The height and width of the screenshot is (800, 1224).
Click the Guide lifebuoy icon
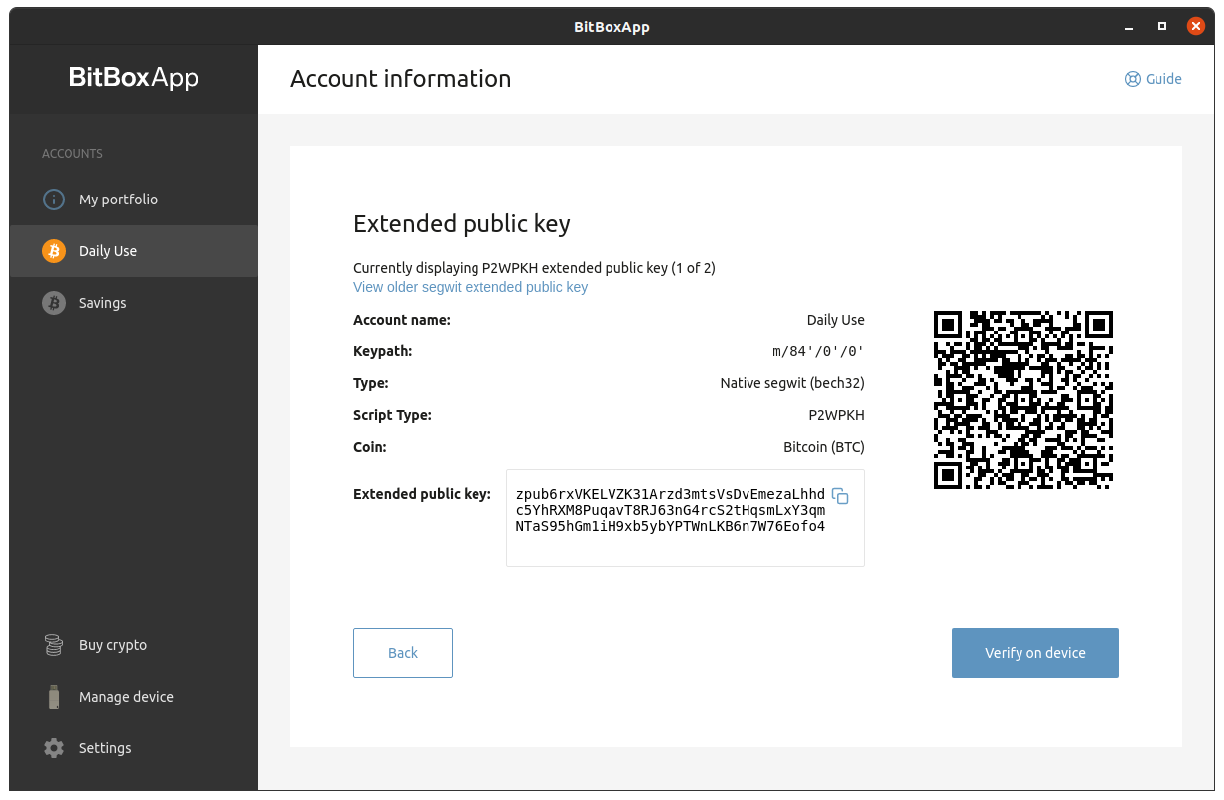pyautogui.click(x=1132, y=79)
